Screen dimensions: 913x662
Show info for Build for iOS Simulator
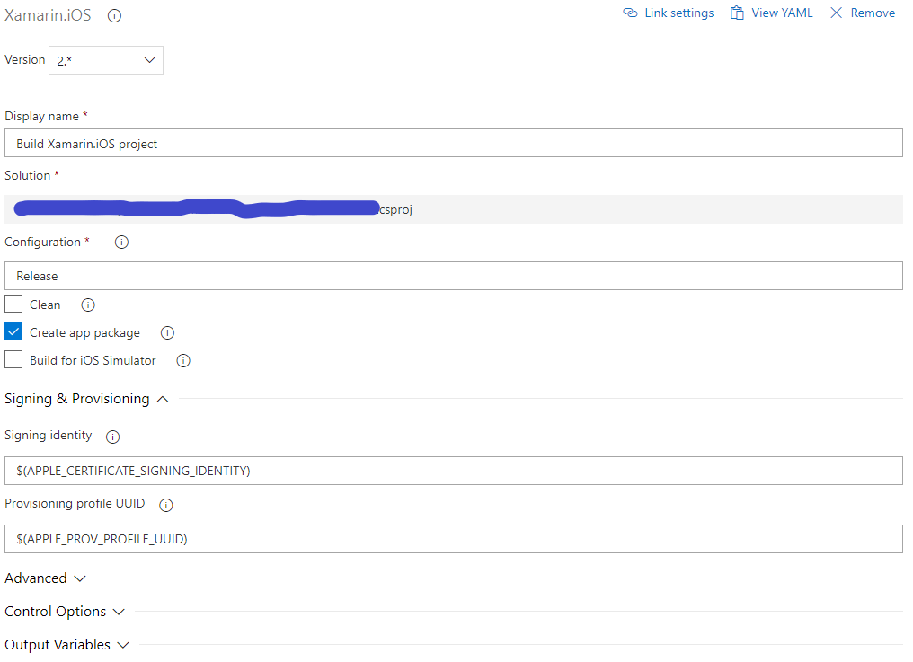[x=183, y=361]
